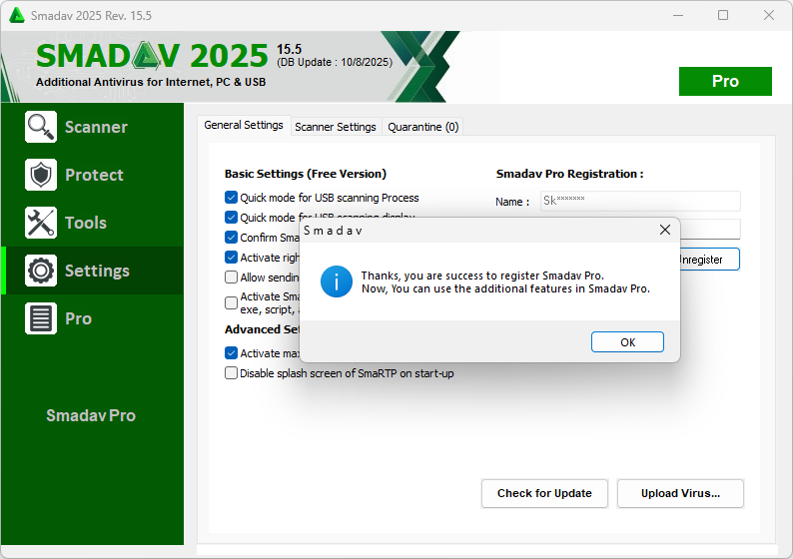
Task: Toggle the Confirm Sma... checkbox
Action: (x=231, y=237)
